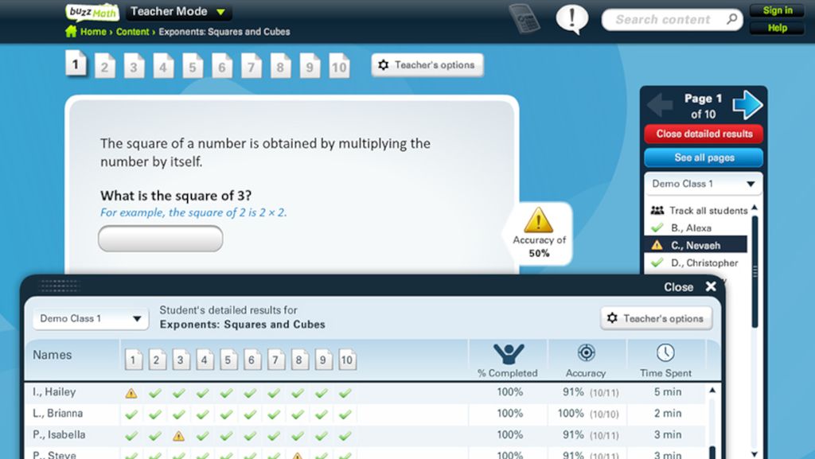This screenshot has height=459, width=815.
Task: Select page tab 9 at top
Action: tap(310, 66)
